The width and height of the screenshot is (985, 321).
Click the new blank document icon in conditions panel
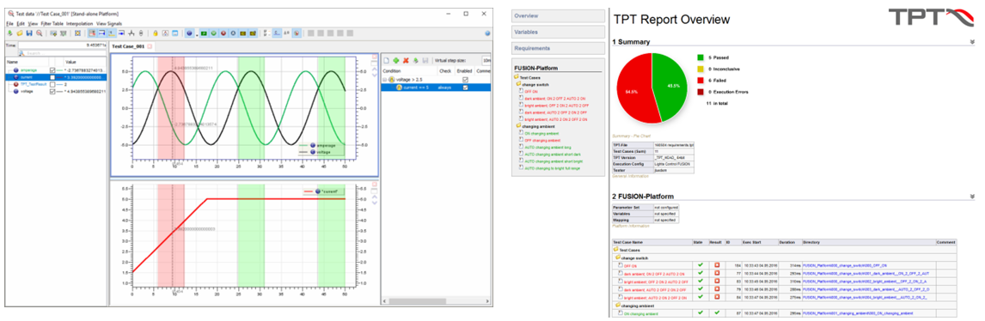pyautogui.click(x=386, y=60)
